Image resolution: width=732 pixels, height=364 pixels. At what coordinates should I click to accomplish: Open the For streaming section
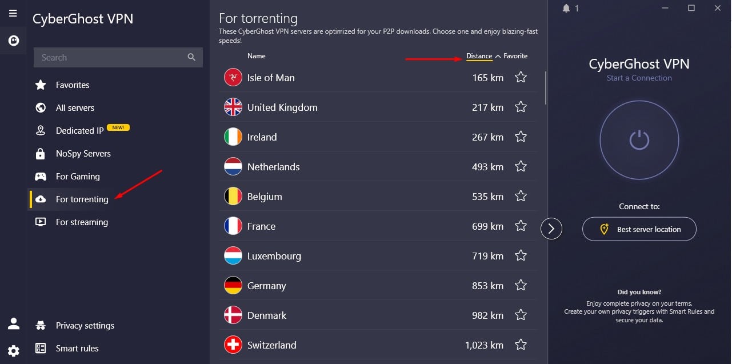82,222
